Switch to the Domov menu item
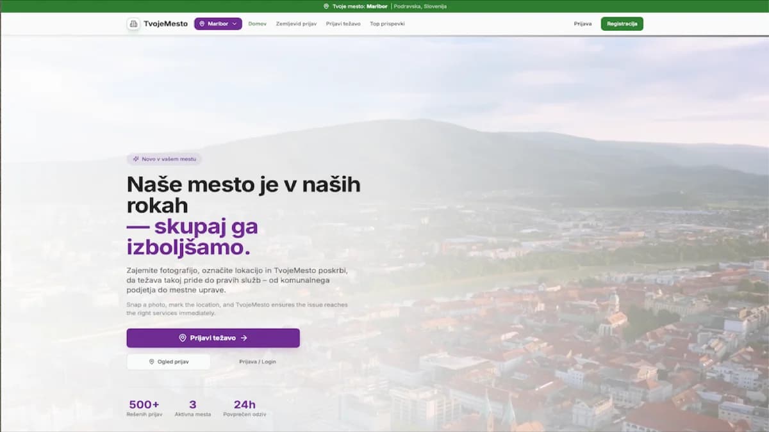This screenshot has height=432, width=769. pyautogui.click(x=257, y=24)
